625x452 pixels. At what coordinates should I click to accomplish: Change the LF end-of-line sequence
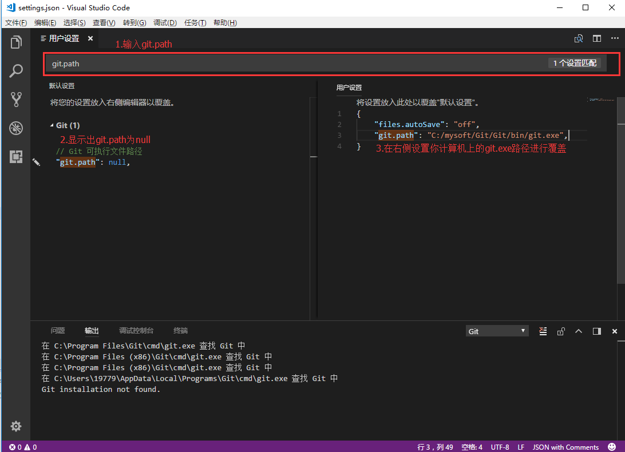[521, 447]
